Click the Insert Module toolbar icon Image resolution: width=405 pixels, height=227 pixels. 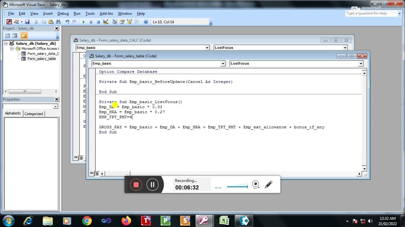pos(16,22)
